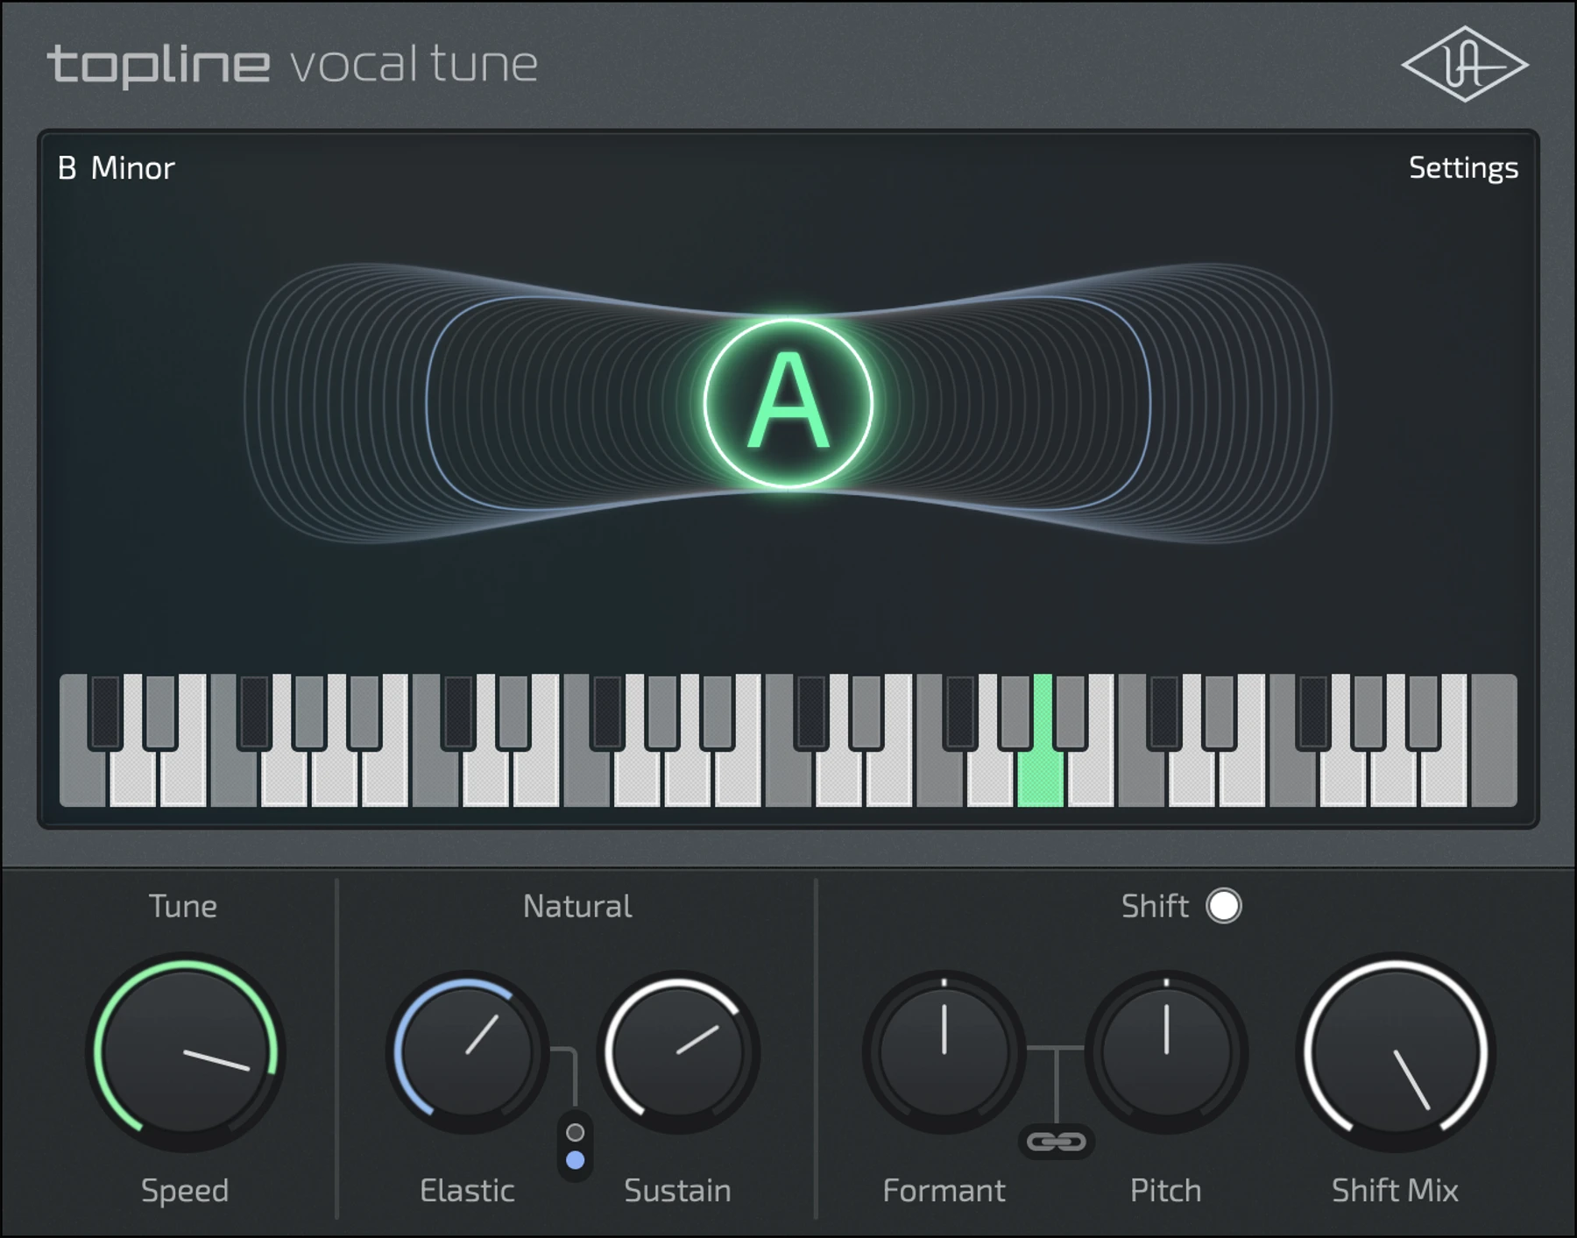Click the Tune section label
This screenshot has width=1577, height=1238.
[x=182, y=905]
